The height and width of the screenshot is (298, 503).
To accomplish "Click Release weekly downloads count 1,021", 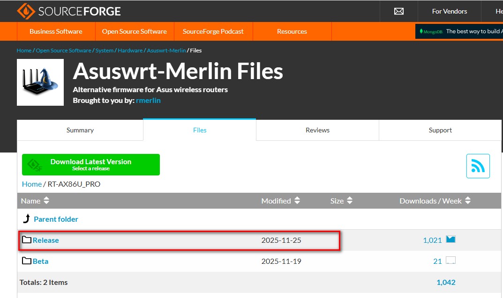I will click(x=432, y=240).
